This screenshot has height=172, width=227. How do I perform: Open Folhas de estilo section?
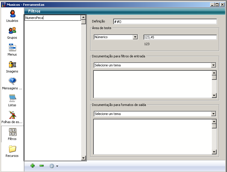(12, 115)
